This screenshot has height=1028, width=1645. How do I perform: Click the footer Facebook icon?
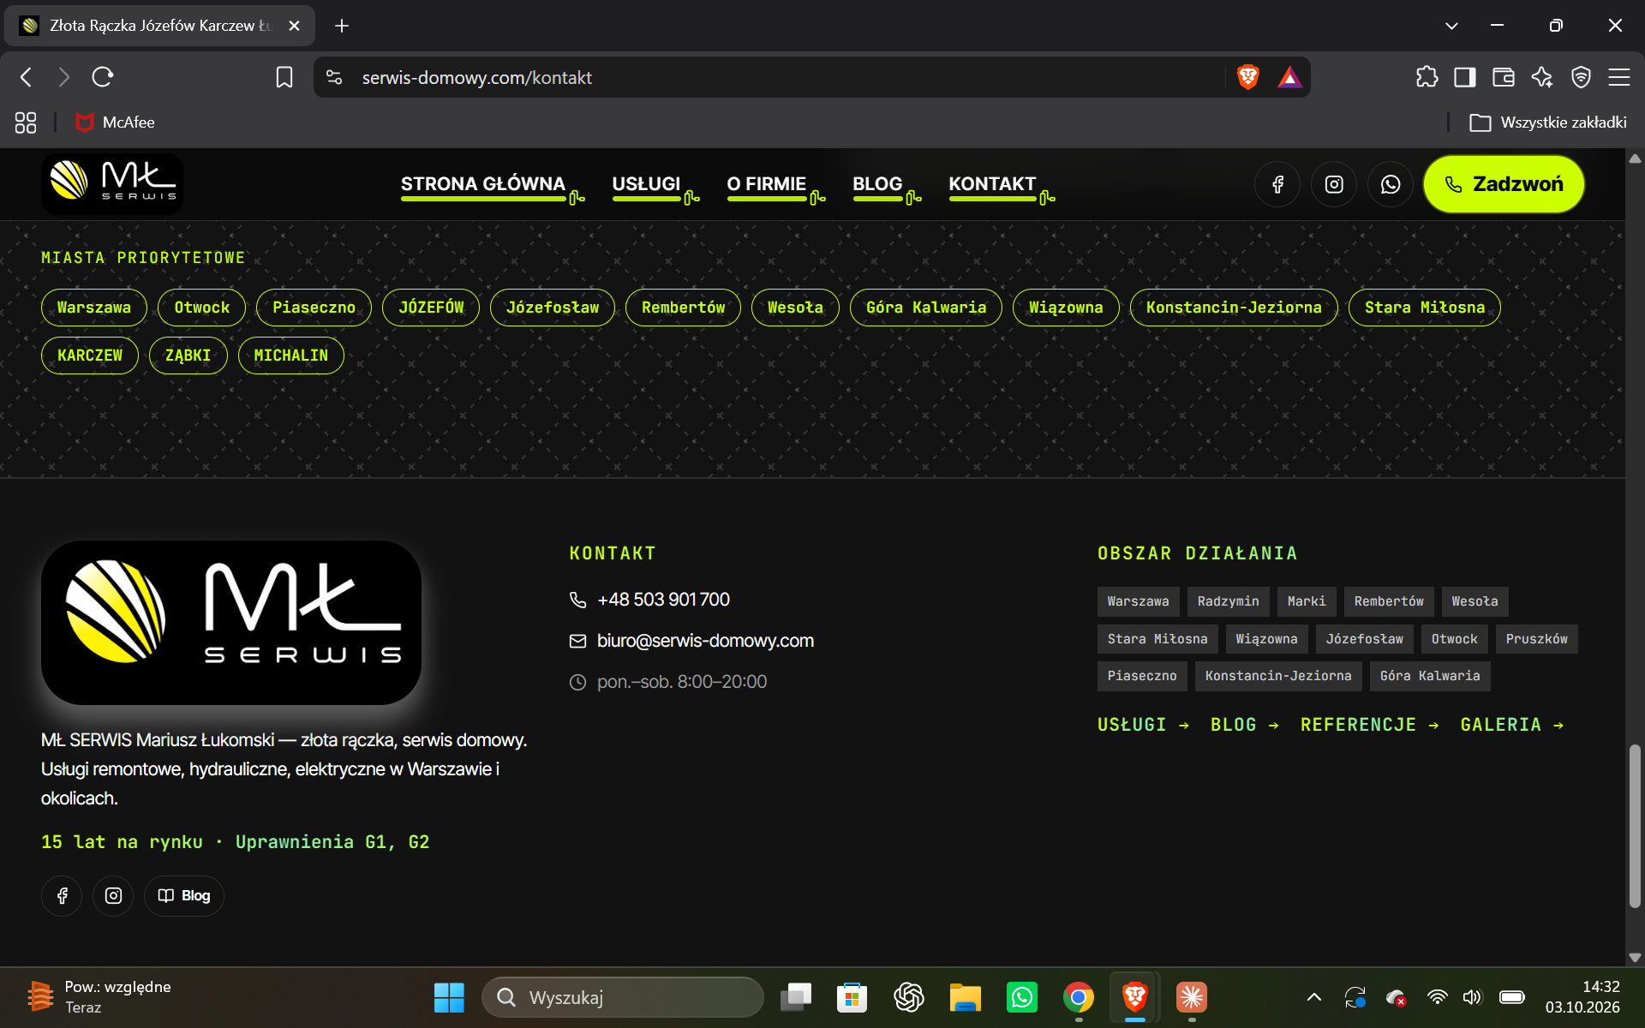coord(62,896)
